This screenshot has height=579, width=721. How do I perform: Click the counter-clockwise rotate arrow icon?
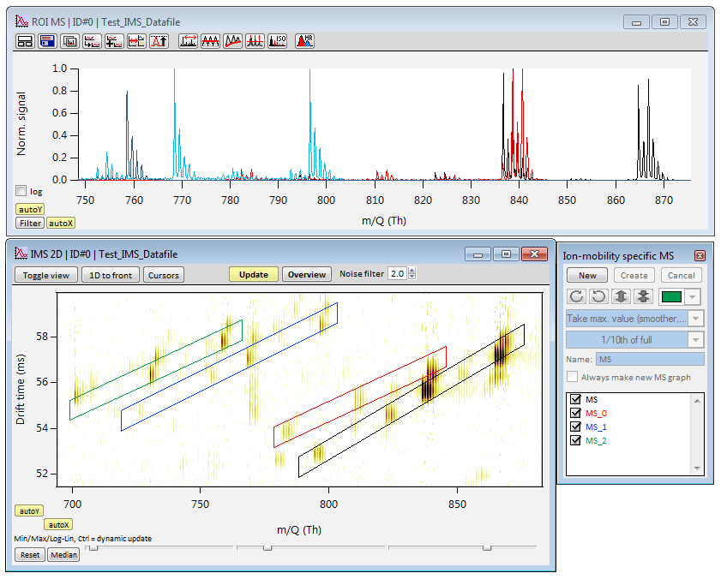coord(598,296)
